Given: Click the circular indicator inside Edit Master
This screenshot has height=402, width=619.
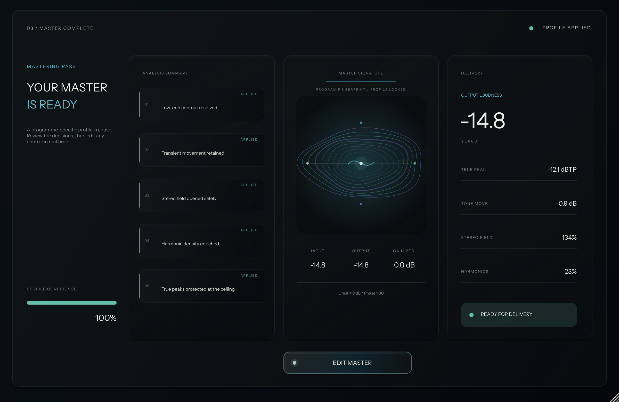Looking at the screenshot, I should click(x=295, y=363).
